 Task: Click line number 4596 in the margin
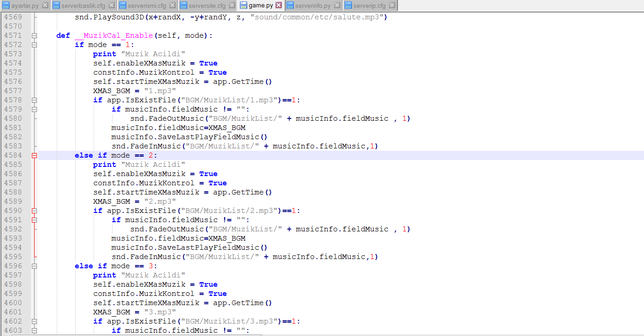click(x=13, y=266)
